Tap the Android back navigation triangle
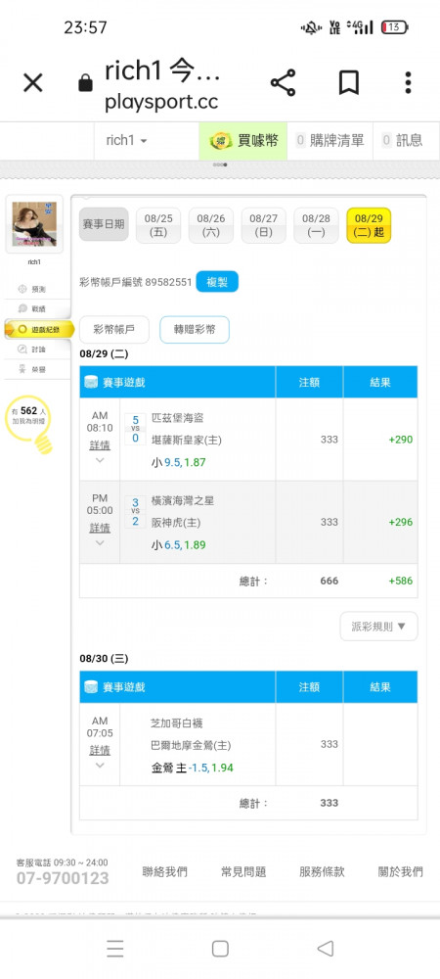The width and height of the screenshot is (440, 979). point(326,949)
